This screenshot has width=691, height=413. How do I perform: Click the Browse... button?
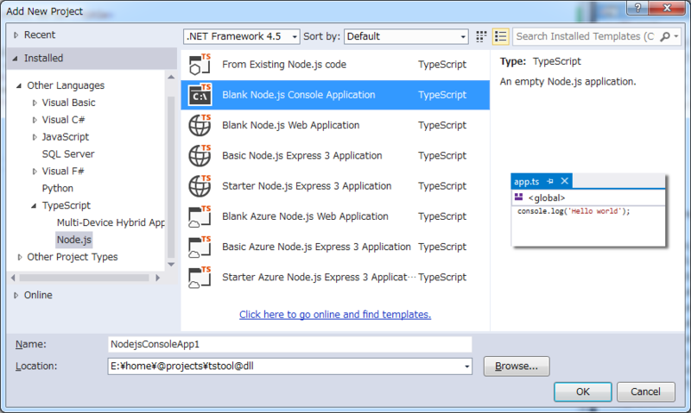(517, 366)
